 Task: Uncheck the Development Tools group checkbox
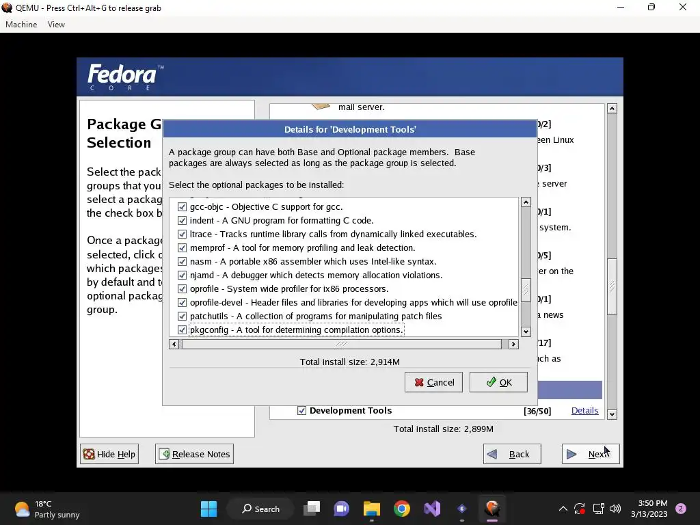coord(301,410)
